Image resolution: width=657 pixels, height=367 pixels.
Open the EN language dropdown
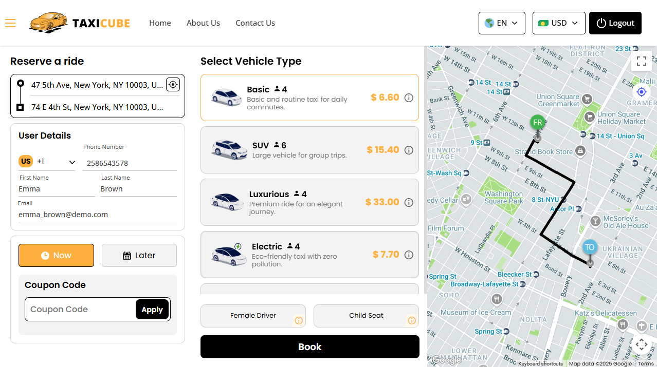[x=501, y=23]
